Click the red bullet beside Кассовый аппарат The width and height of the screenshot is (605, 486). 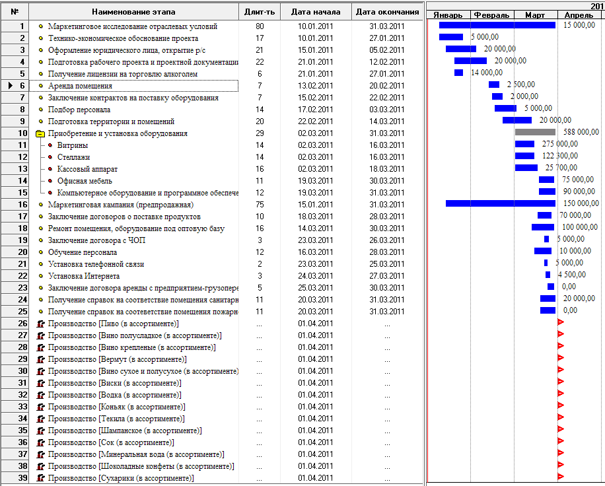pyautogui.click(x=50, y=169)
